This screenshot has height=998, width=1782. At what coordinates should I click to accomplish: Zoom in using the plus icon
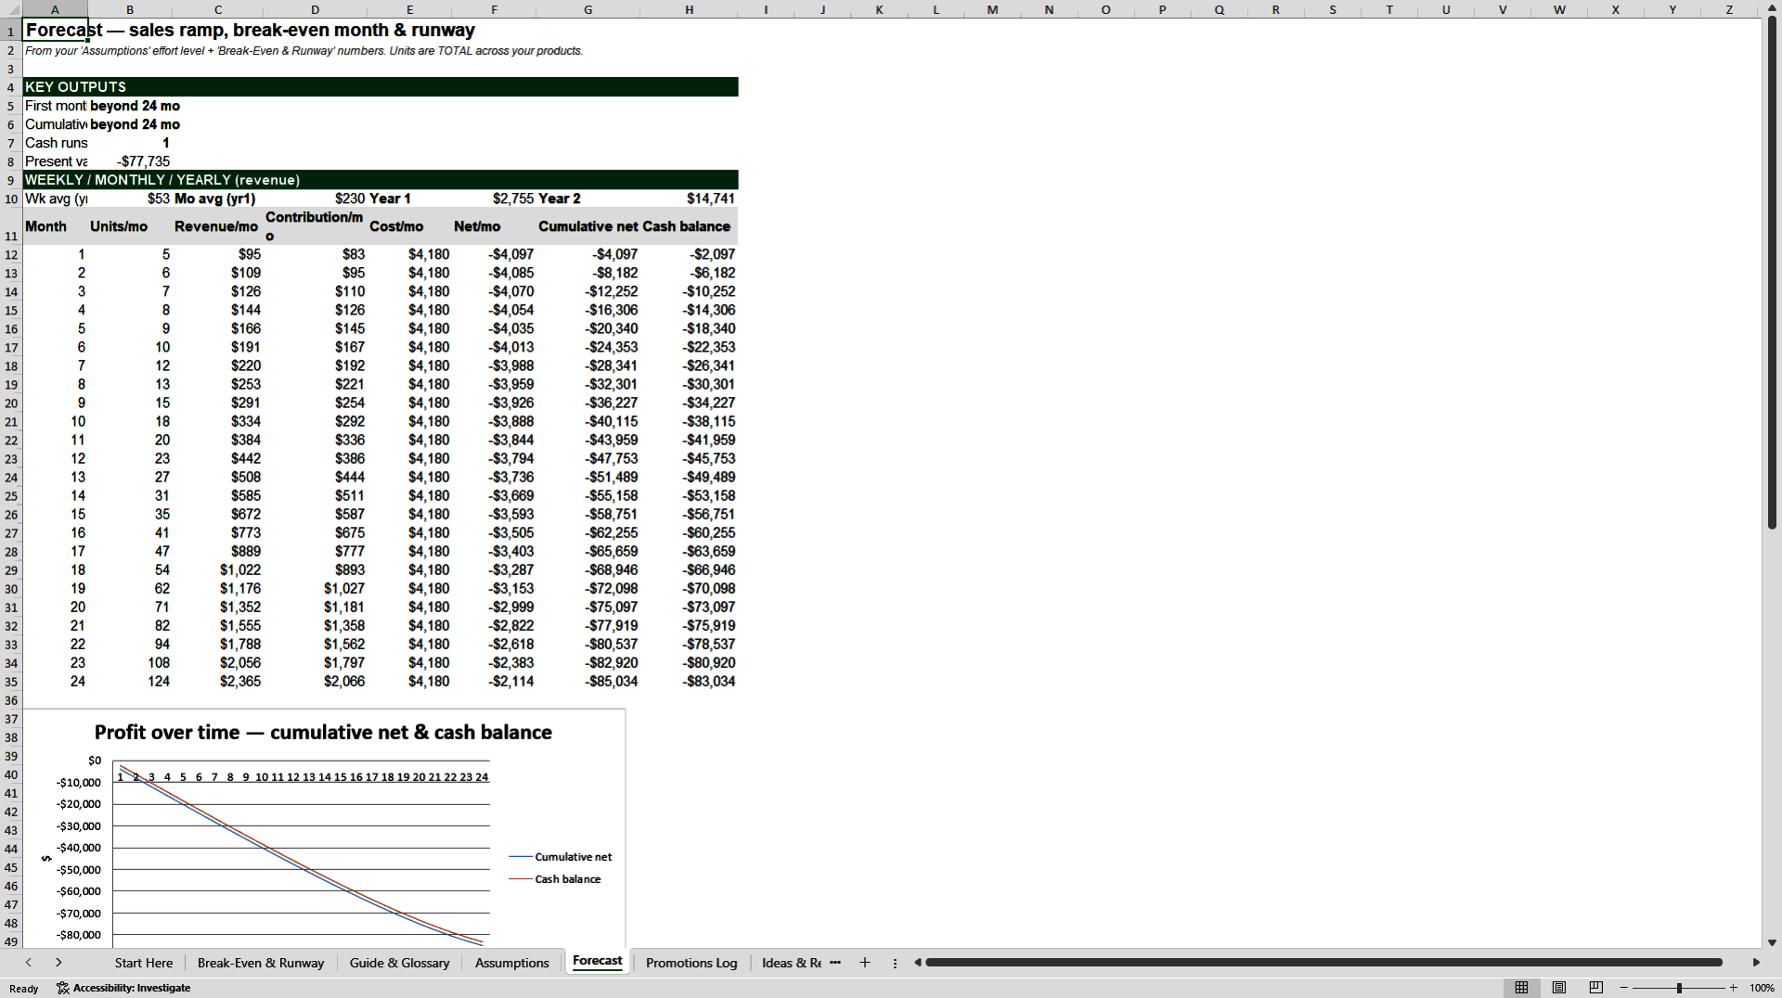click(1733, 988)
